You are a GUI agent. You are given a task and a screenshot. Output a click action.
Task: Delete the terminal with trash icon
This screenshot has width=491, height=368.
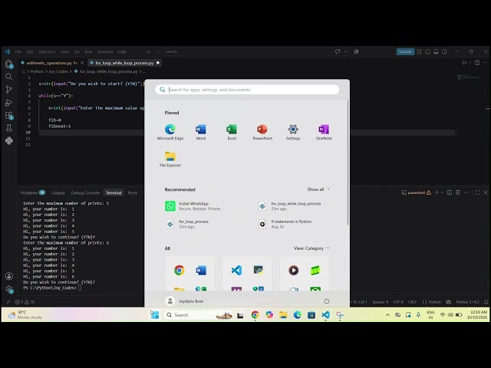[457, 192]
